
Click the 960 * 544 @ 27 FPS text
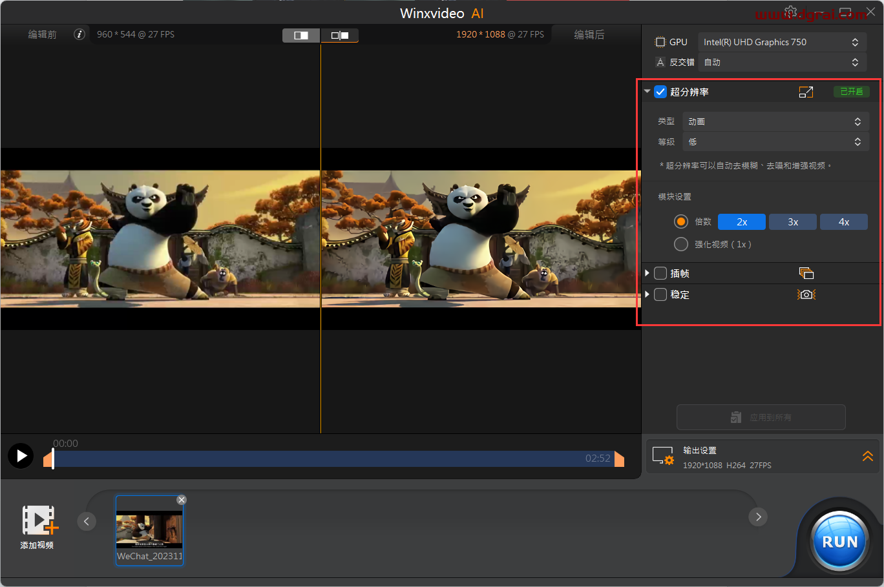pos(136,34)
